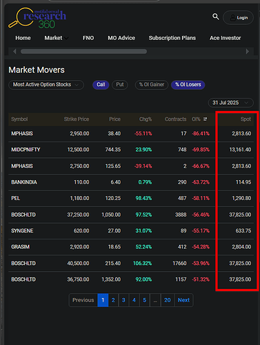Go to page 20 of results
Image resolution: width=260 pixels, height=345 pixels.
click(x=168, y=300)
